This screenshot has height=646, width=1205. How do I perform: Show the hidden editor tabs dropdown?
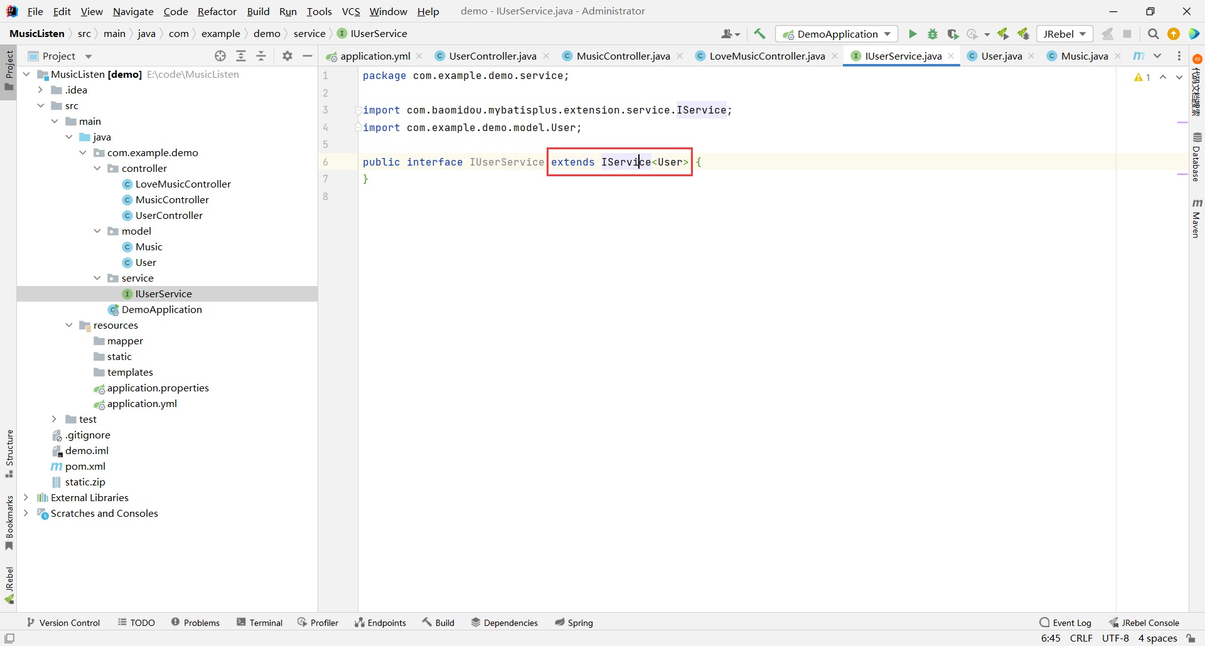point(1157,56)
